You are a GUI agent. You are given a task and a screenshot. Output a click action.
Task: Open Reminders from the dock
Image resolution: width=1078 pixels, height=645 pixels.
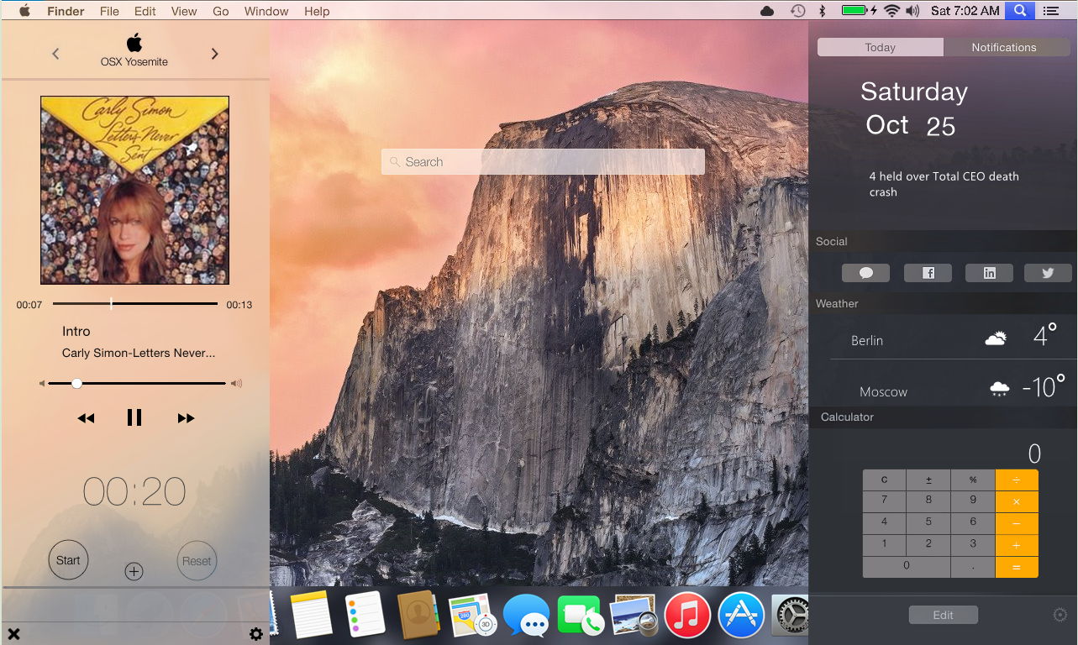click(365, 614)
